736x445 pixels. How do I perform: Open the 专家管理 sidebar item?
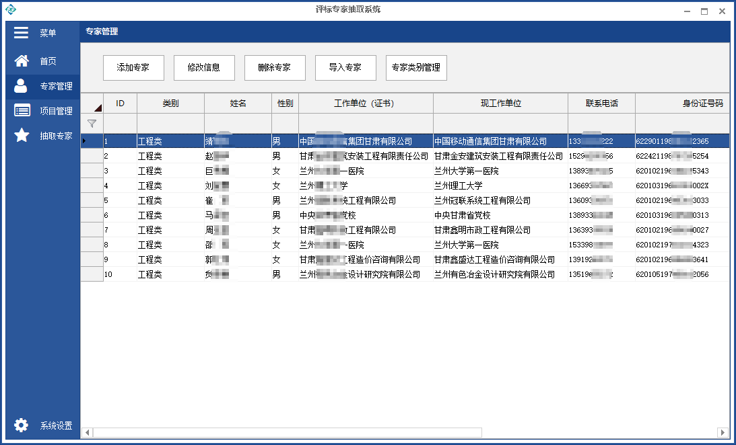pos(42,86)
